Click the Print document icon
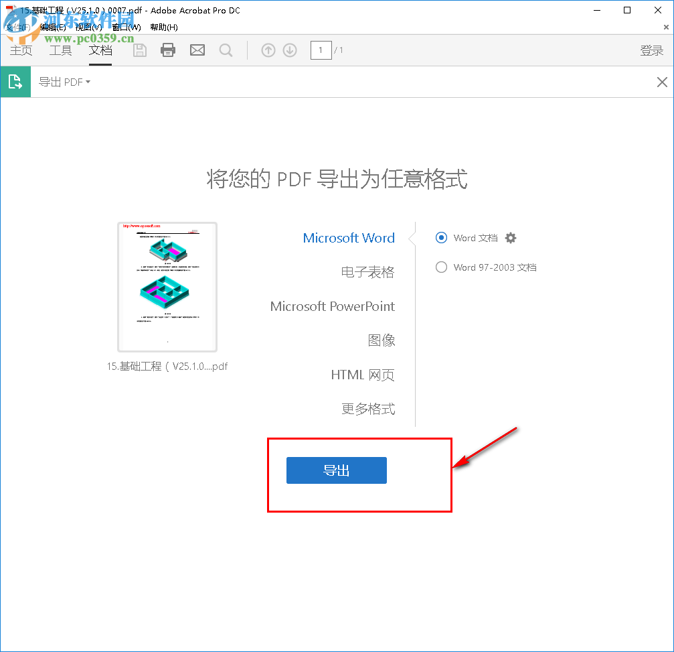This screenshot has height=652, width=674. pos(167,50)
